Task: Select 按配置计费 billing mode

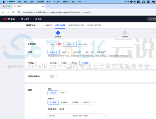Action: (70, 44)
